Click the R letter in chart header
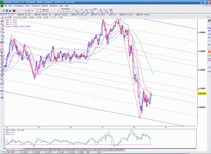The image size is (211, 154). (x=10, y=18)
